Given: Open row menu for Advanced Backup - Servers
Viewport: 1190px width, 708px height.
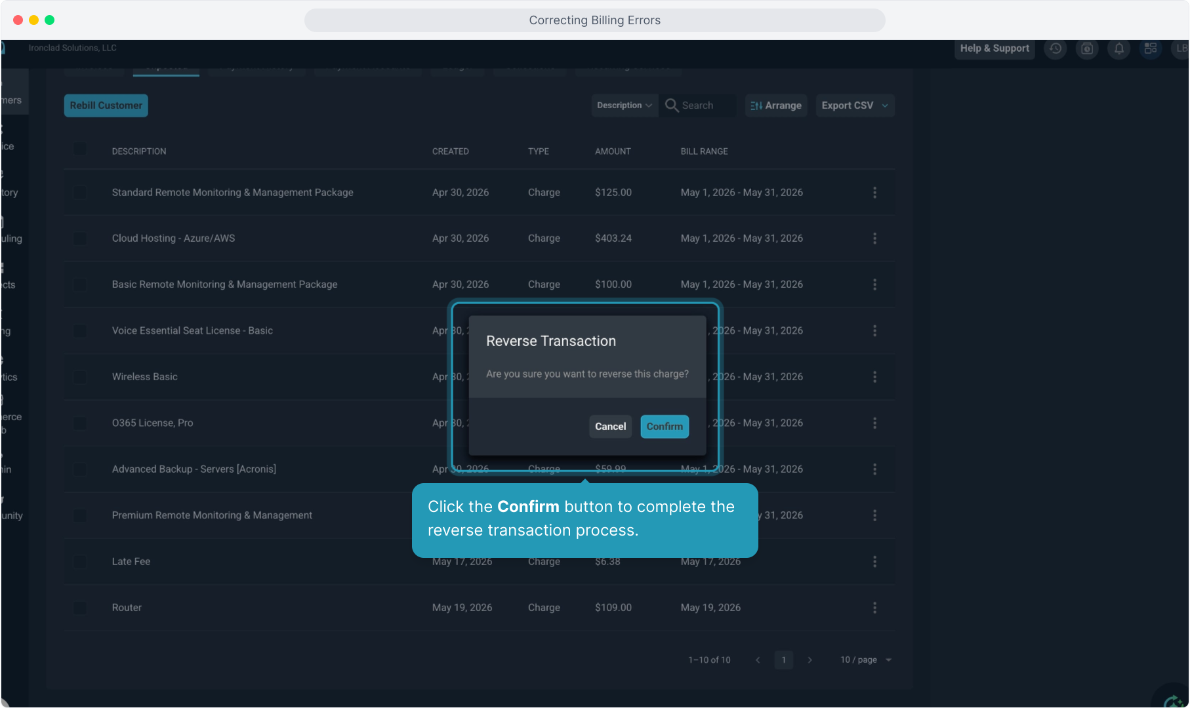Looking at the screenshot, I should coord(874,469).
